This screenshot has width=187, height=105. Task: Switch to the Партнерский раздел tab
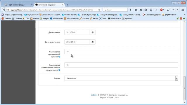pos(16,5)
